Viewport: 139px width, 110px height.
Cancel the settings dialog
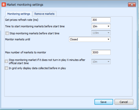point(124,102)
